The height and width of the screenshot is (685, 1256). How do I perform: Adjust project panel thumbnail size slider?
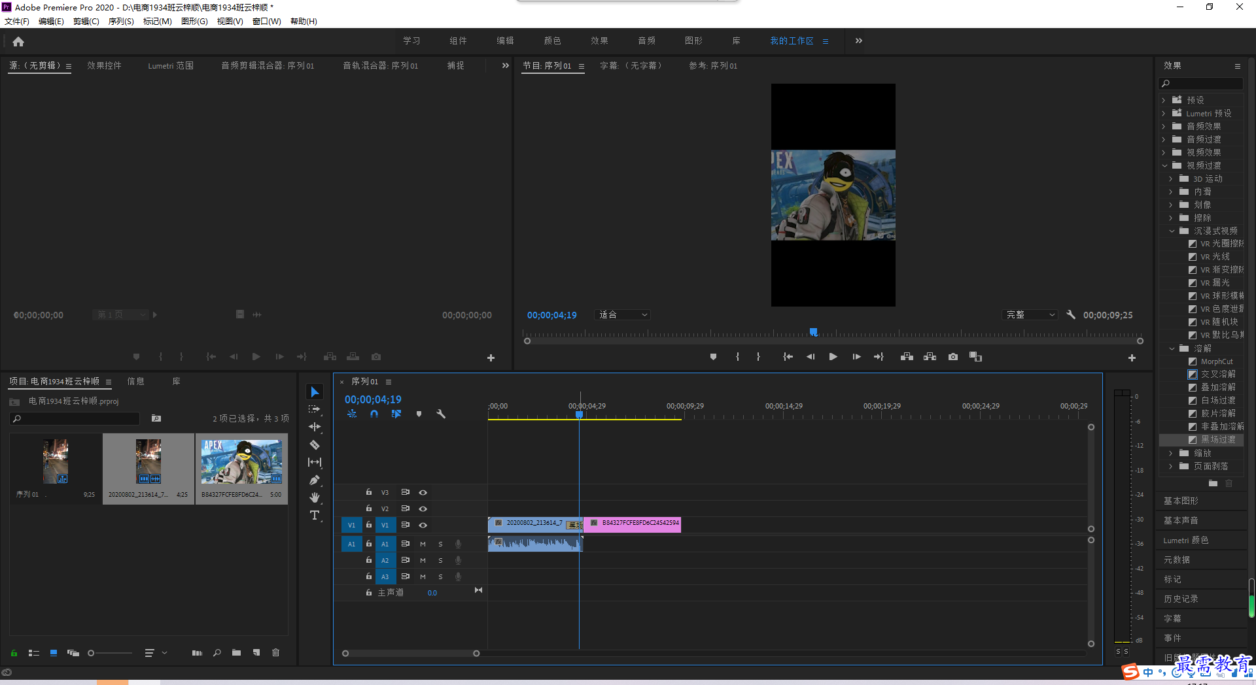[92, 653]
